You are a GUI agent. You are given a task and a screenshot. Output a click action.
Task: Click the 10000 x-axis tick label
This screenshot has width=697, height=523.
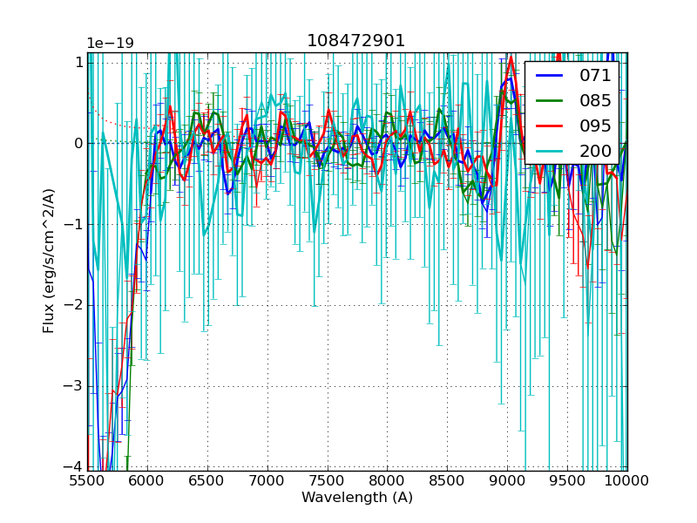pyautogui.click(x=627, y=480)
